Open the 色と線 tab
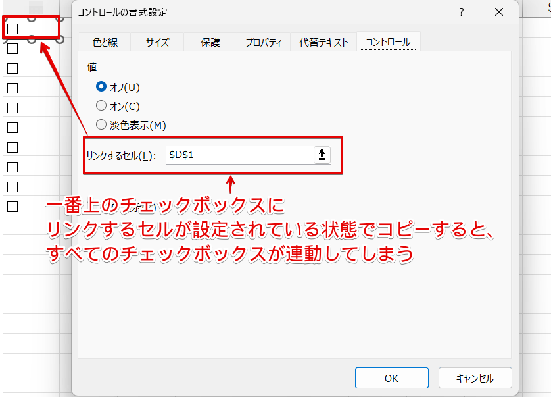 105,42
